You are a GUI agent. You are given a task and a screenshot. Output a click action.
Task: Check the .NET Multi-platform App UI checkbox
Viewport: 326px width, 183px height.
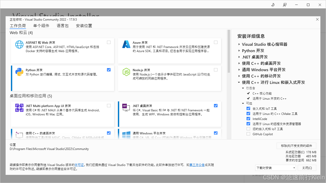109,106
